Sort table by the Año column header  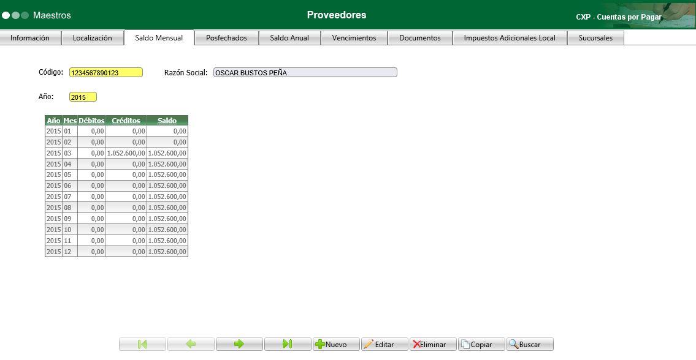click(54, 120)
